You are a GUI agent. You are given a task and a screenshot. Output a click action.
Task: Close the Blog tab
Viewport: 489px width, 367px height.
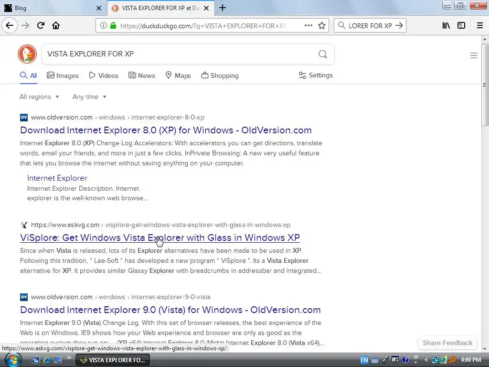tap(99, 8)
